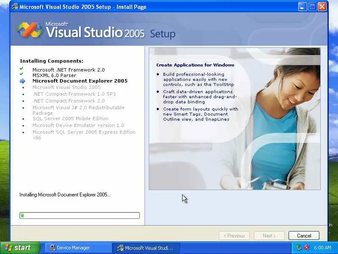Select 'Microsoft .NET Framework 2.0' text
The image size is (338, 254).
tap(68, 70)
